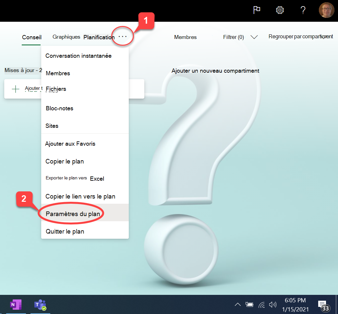Open help via the question mark icon
The height and width of the screenshot is (314, 338).
[x=303, y=10]
